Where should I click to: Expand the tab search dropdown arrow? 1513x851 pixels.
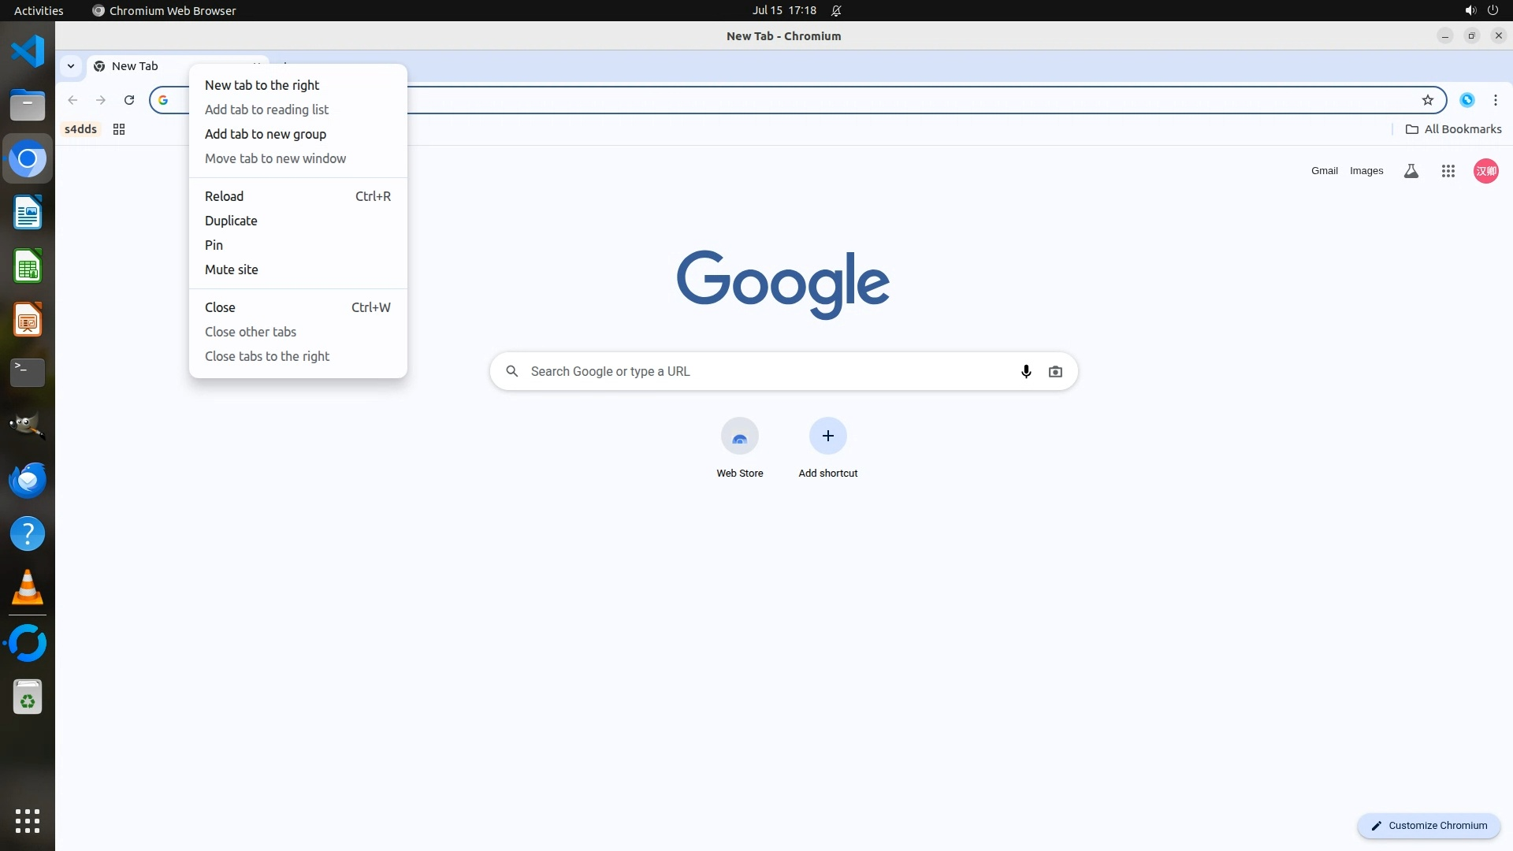coord(71,66)
